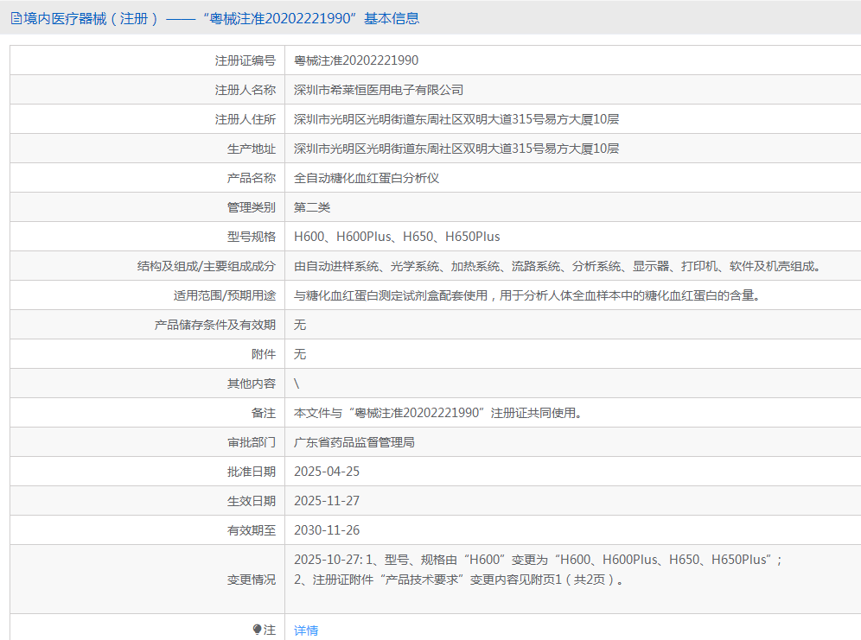This screenshot has height=640, width=861.
Task: Select company name 深圳市希莱恒医用电子有限公司
Action: coord(379,90)
